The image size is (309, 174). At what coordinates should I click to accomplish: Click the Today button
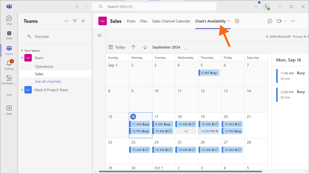pyautogui.click(x=117, y=47)
